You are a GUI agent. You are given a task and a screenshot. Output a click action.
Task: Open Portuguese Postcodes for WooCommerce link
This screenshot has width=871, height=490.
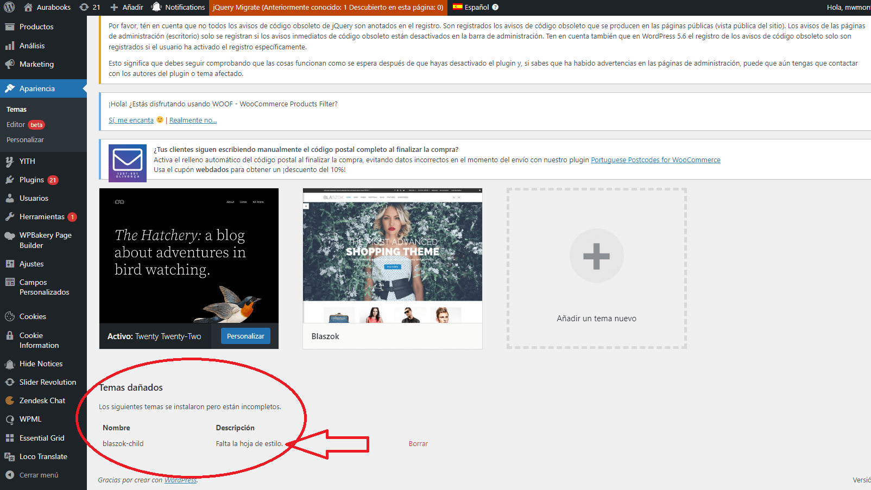pos(655,160)
